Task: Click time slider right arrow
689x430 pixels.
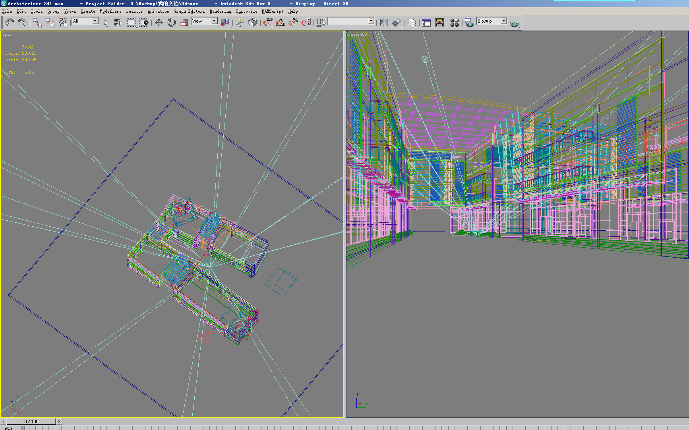Action: [59, 421]
